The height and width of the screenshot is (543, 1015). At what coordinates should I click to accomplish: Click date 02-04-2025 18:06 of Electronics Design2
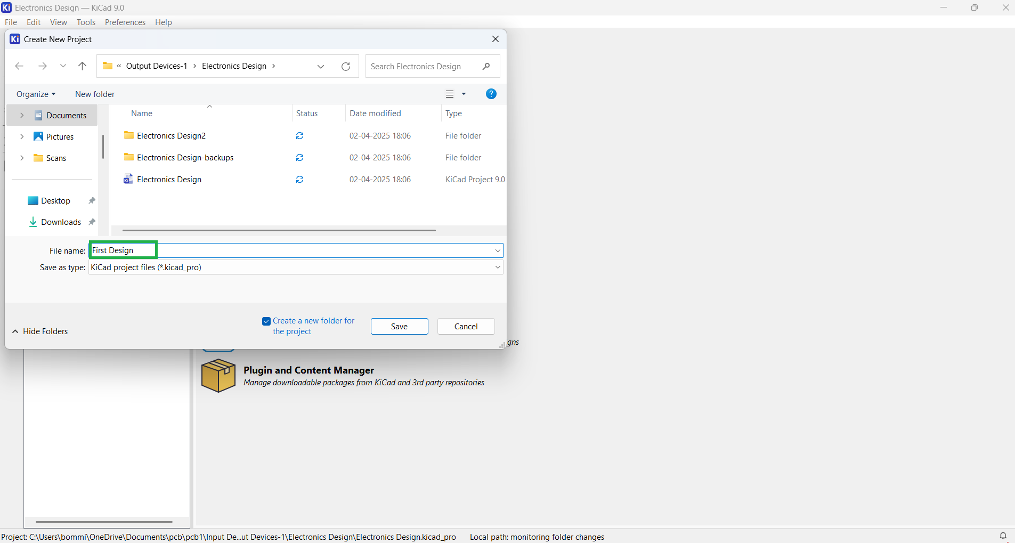tap(380, 136)
